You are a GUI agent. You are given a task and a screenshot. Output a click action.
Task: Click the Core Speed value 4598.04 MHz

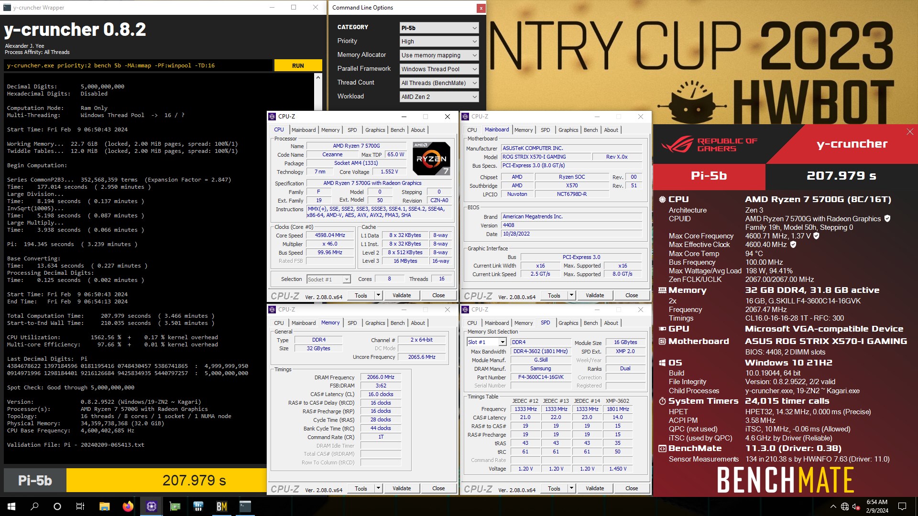tap(329, 235)
